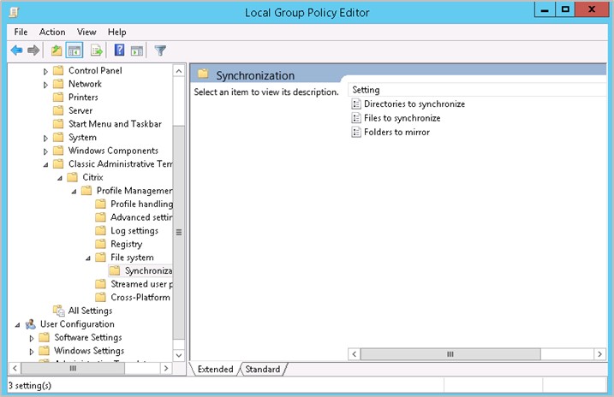
Task: Expand the Windows Components node
Action: [x=46, y=151]
